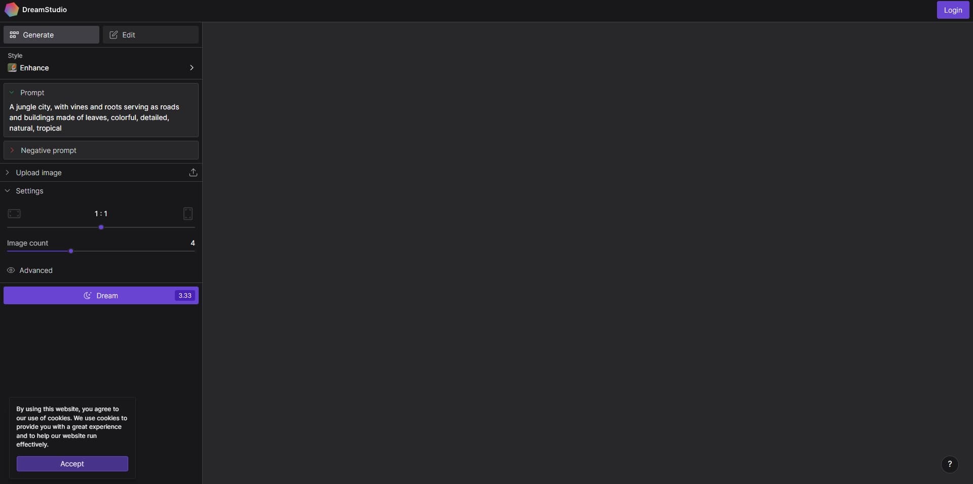Switch to the Generate tab
Image resolution: width=973 pixels, height=484 pixels.
[x=51, y=35]
